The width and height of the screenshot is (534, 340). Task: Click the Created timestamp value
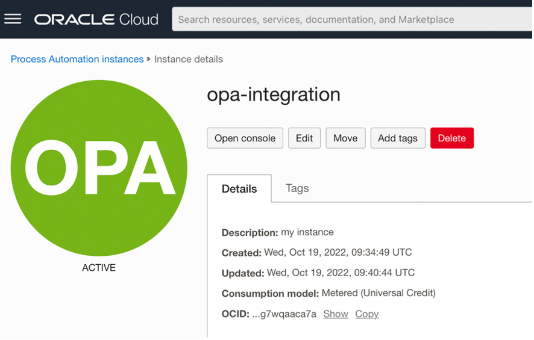(x=338, y=252)
